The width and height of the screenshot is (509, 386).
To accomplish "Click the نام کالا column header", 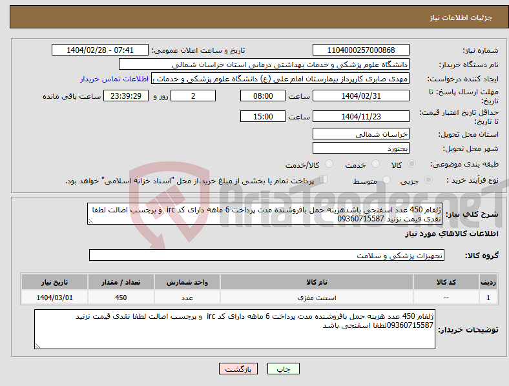I will pos(317,282).
